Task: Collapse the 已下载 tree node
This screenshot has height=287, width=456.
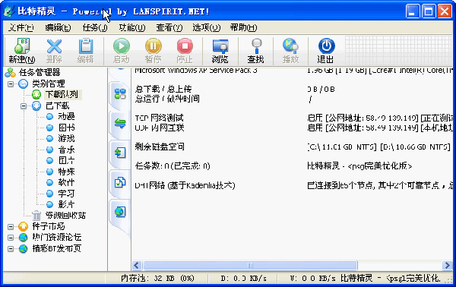Action: click(24, 106)
